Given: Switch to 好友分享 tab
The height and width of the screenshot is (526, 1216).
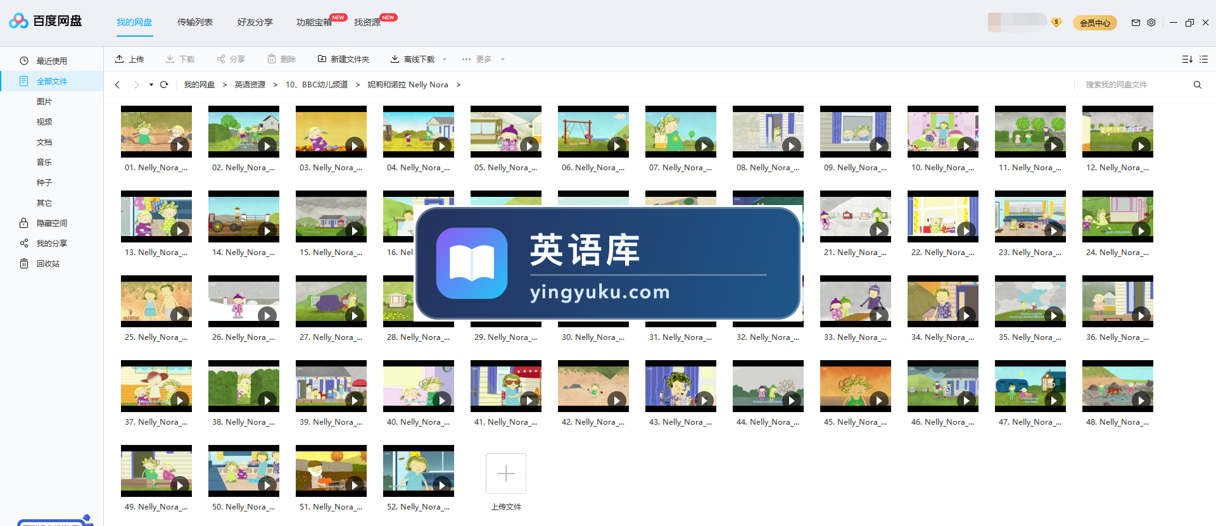Looking at the screenshot, I should click(255, 22).
